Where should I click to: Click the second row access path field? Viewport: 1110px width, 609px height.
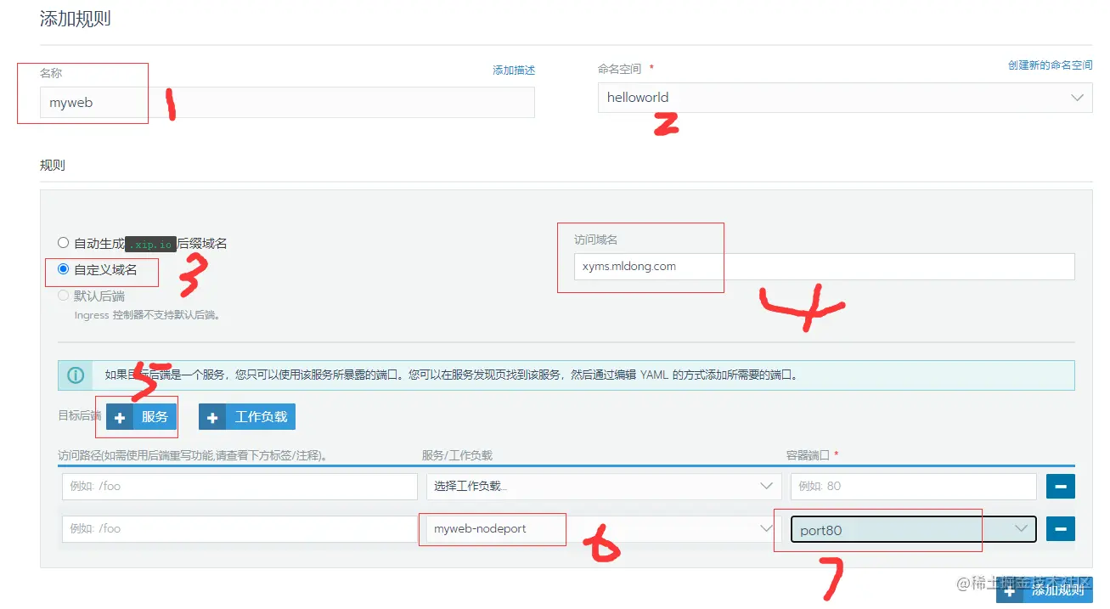coord(239,528)
